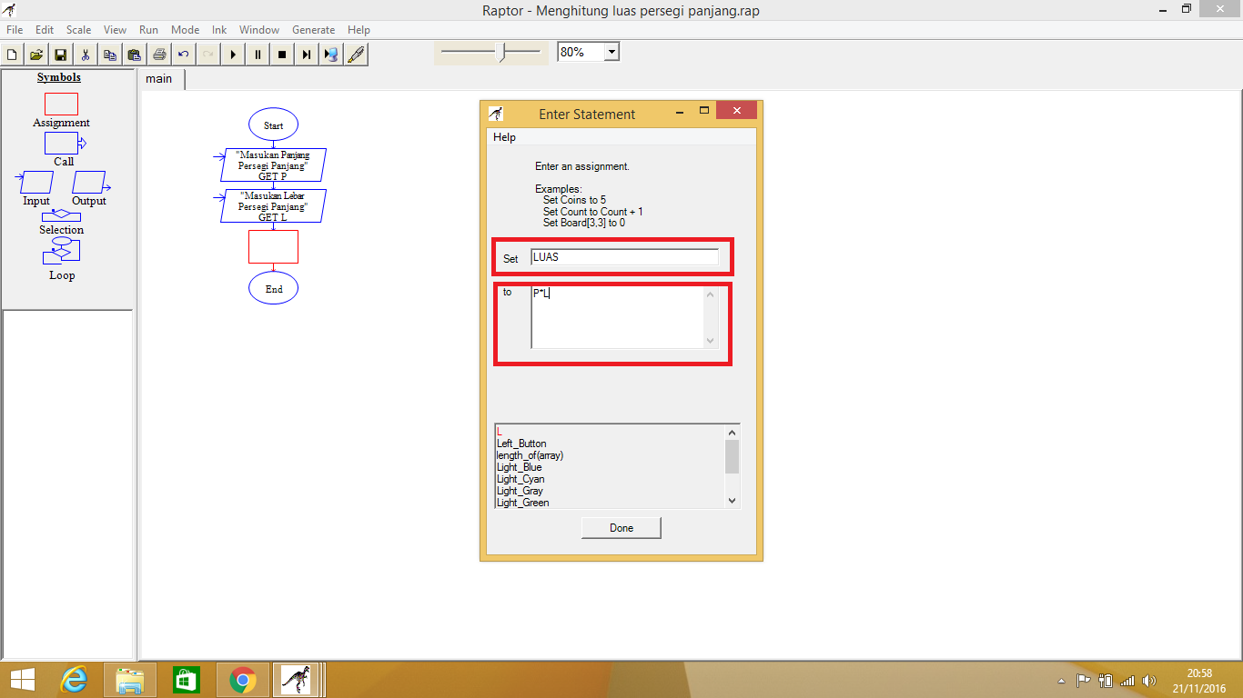Viewport: 1243px width, 698px height.
Task: Open the Generate menu
Action: coord(313,29)
